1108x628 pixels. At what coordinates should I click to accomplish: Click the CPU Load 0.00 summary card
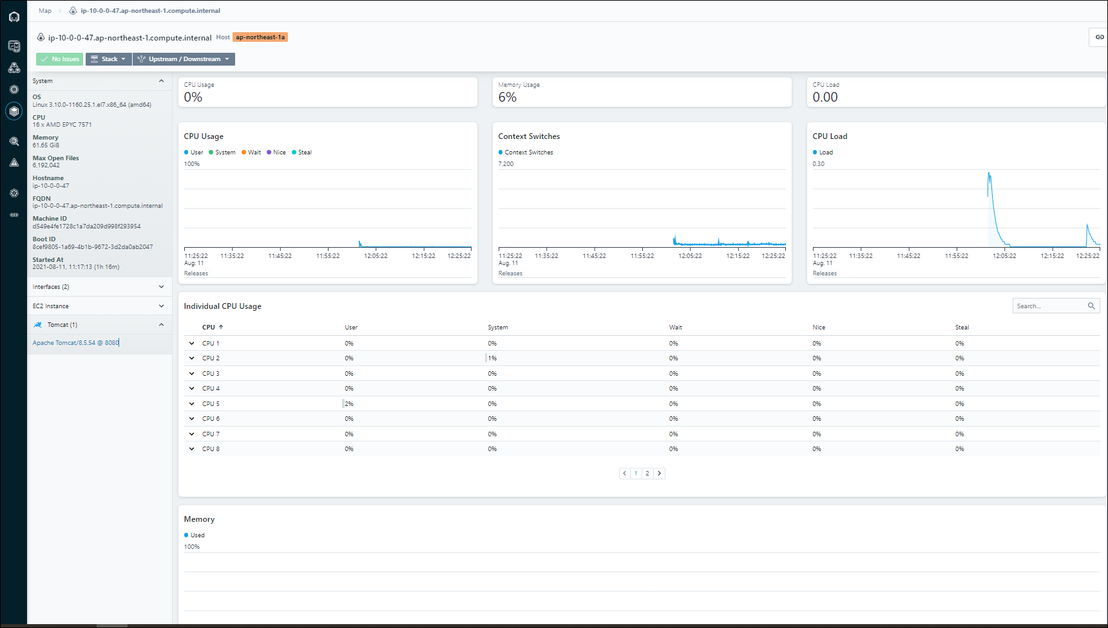[x=957, y=92]
